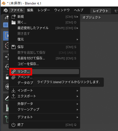The image size is (118, 131).
Task: Click the folder icon beside 開く
Action: click(14, 22)
